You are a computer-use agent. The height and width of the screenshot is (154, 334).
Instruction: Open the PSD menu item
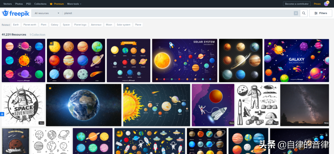[x=28, y=4]
